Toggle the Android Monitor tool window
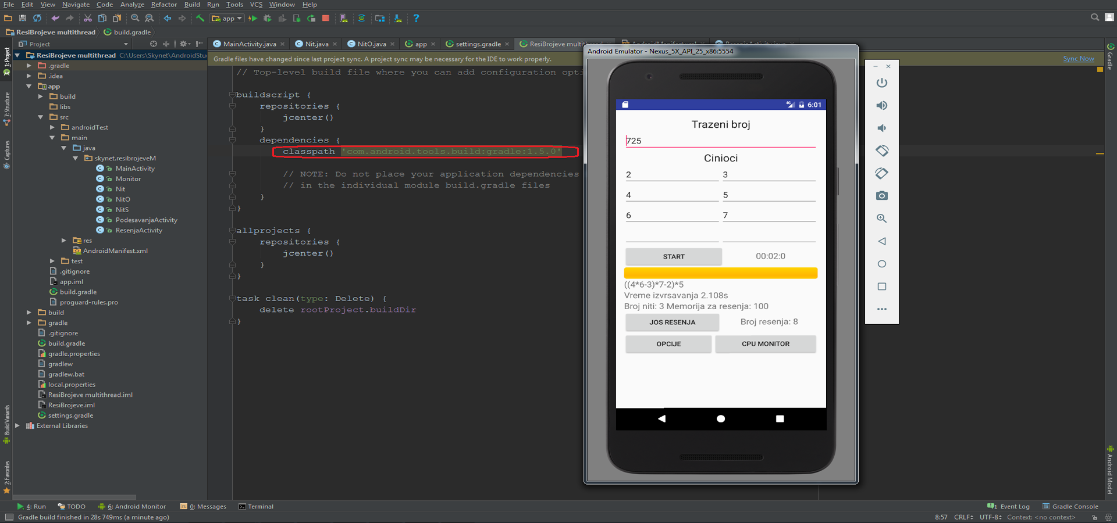Viewport: 1117px width, 523px height. click(x=133, y=507)
